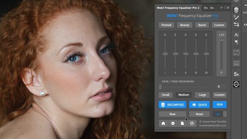Select the Medium size option
Screen dimensions: 247x139
pyautogui.click(x=184, y=95)
